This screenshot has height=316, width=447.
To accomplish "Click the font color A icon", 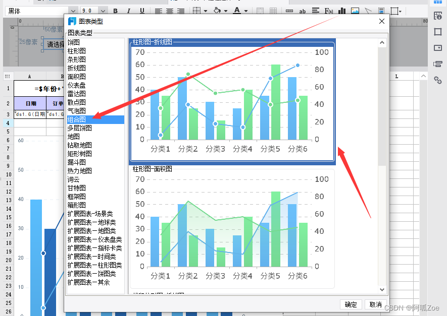I will (237, 11).
